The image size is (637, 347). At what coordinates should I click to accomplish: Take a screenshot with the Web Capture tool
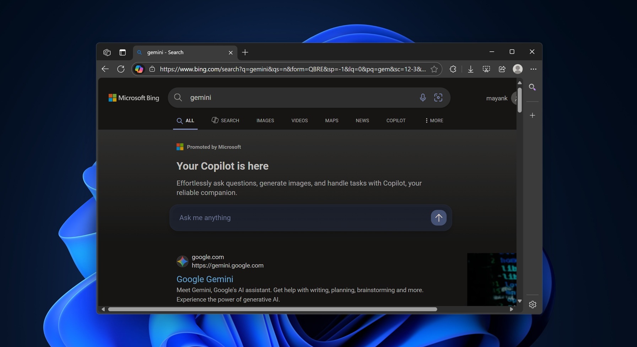pos(486,69)
